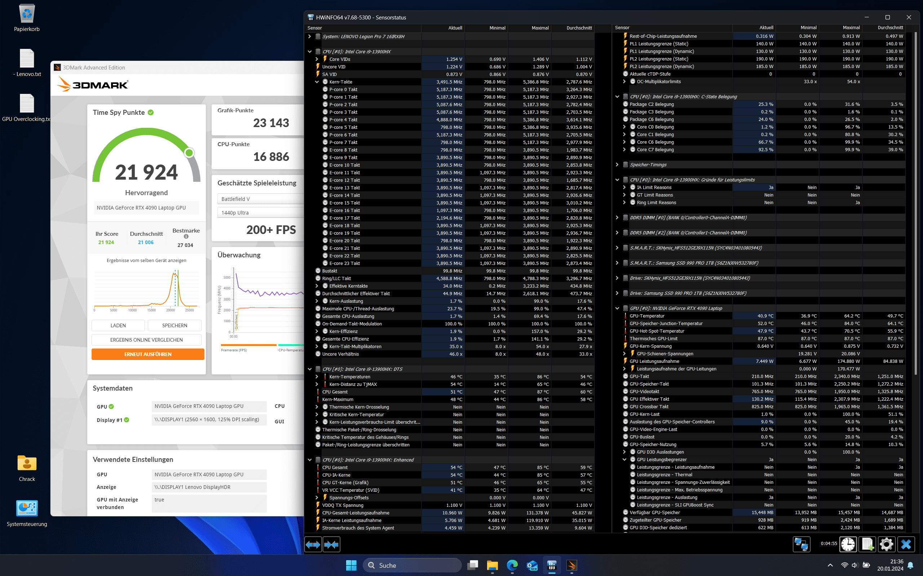Open the Windows Start menu
Screen dimensions: 923x576
pyautogui.click(x=351, y=565)
